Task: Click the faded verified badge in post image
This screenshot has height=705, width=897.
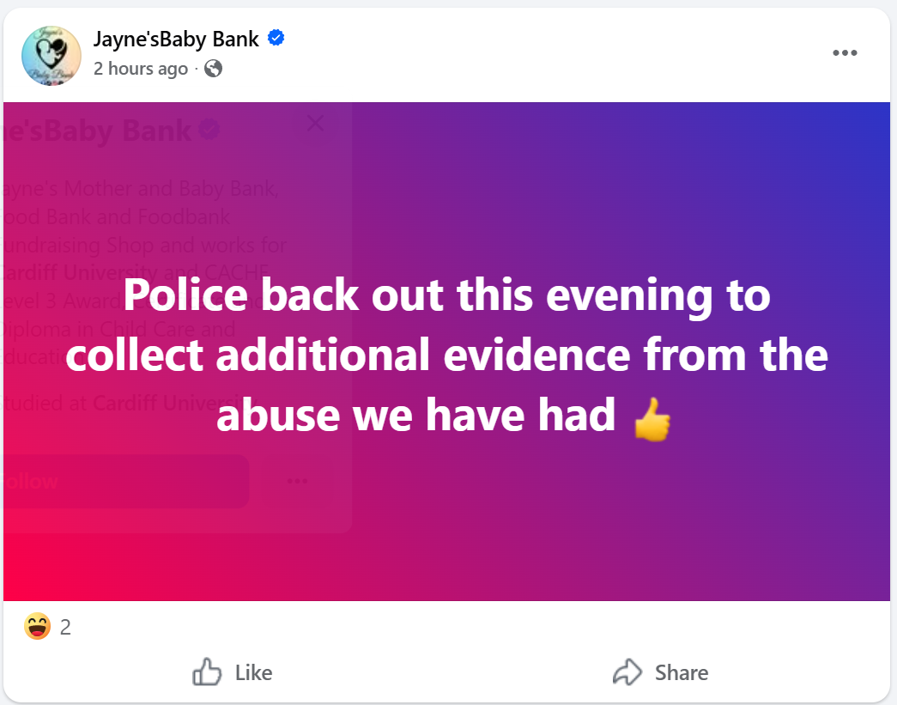Action: click(x=209, y=131)
